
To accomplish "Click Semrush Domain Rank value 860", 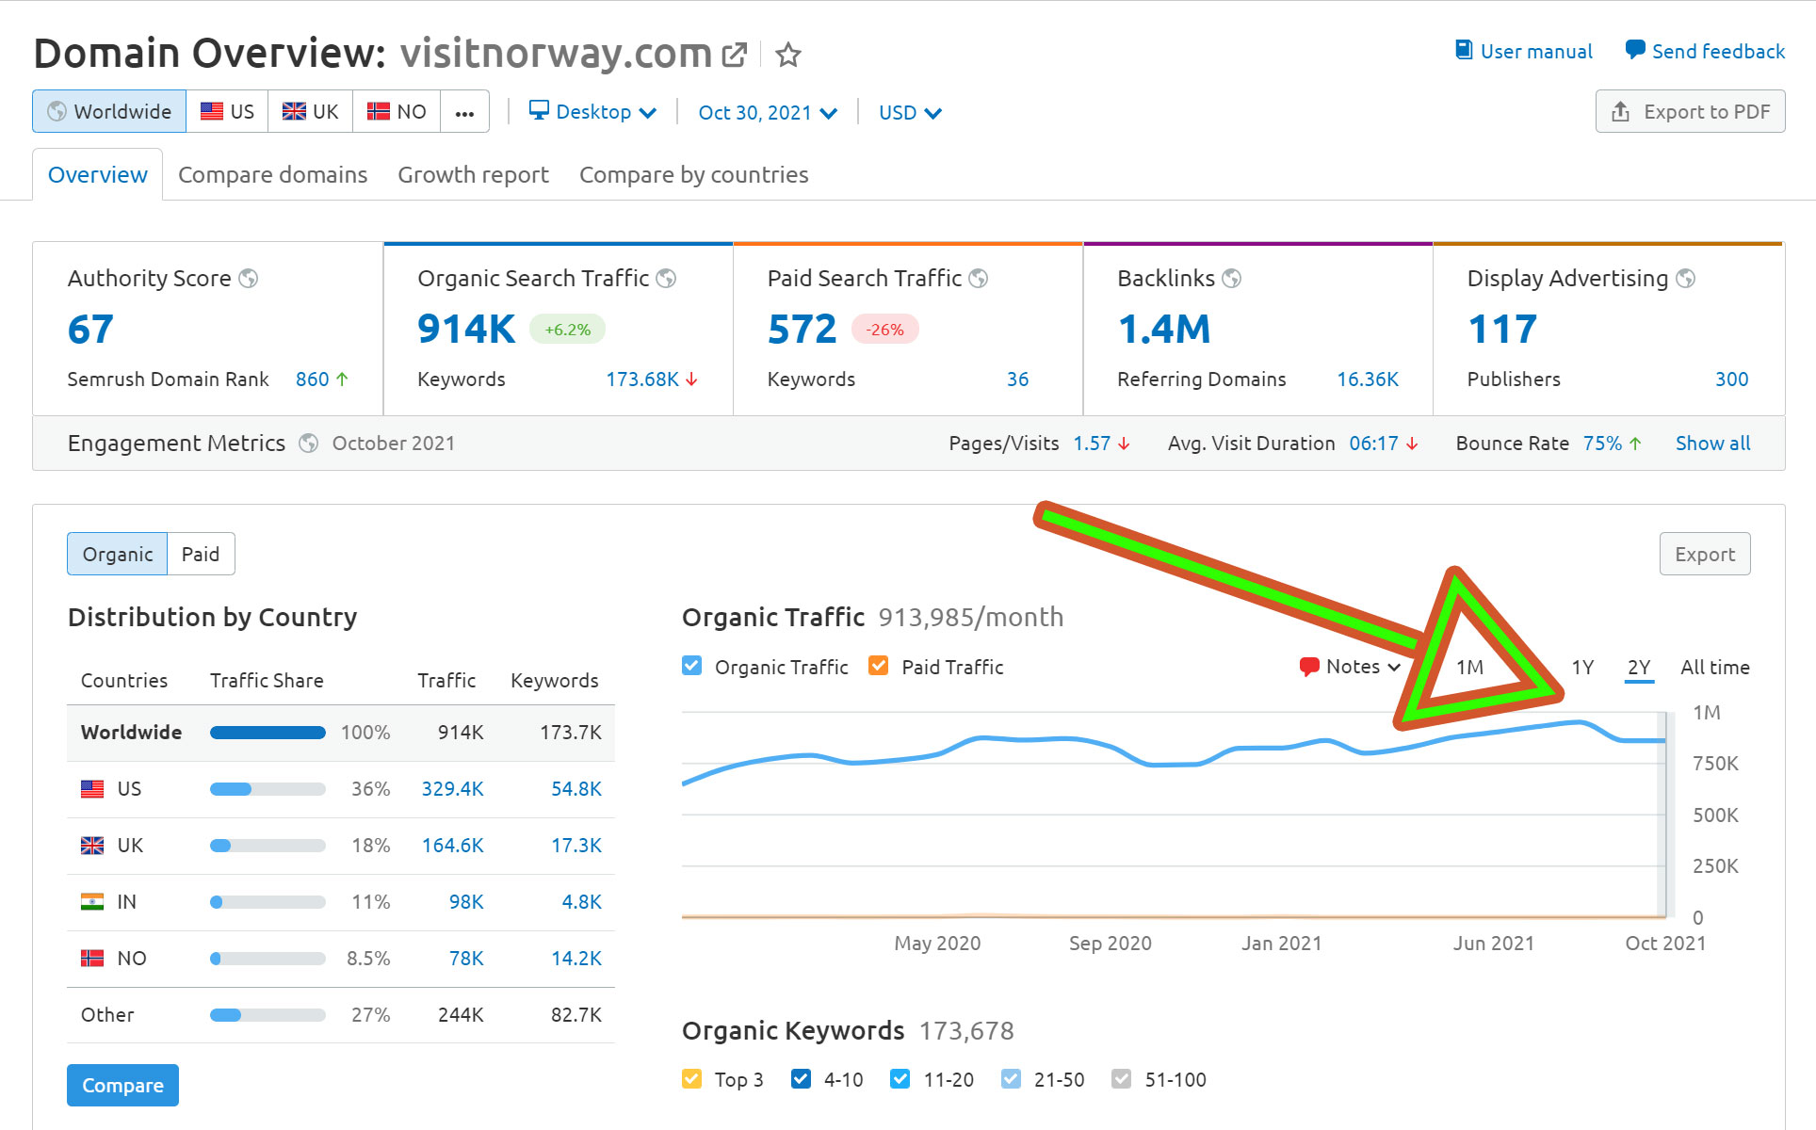I will click(312, 379).
